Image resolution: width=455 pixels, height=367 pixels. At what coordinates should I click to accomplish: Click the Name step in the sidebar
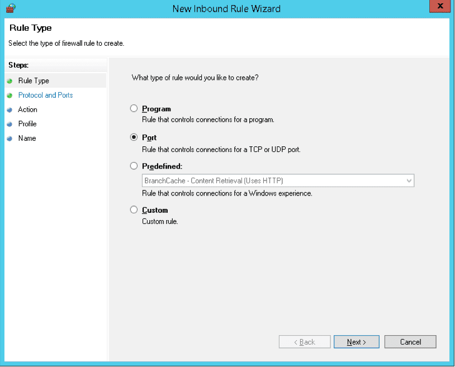26,138
